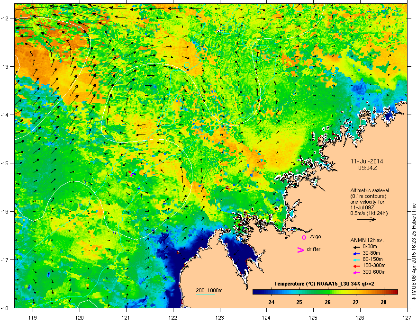The image size is (417, 322).
Task: Click the longitude axis label 126
Action: [360, 317]
